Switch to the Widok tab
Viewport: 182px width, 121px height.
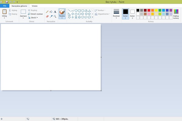[35, 6]
